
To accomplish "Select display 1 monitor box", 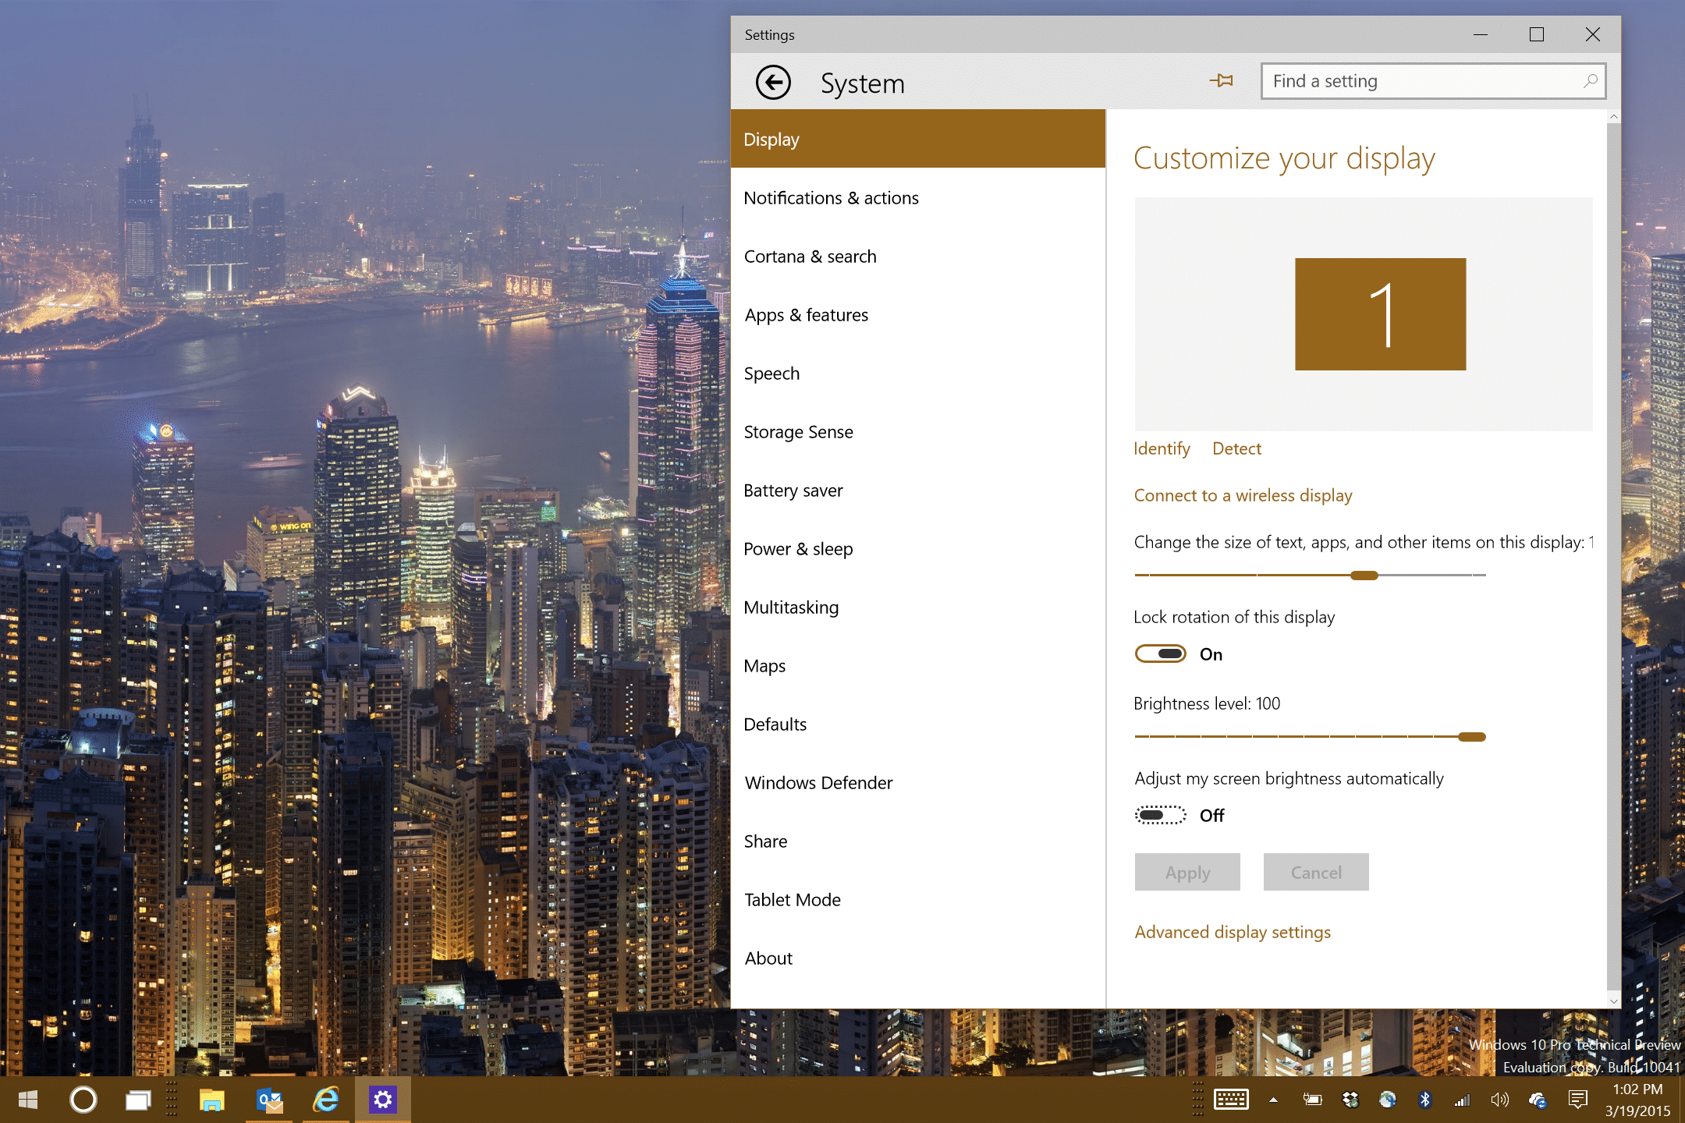I will coord(1380,314).
